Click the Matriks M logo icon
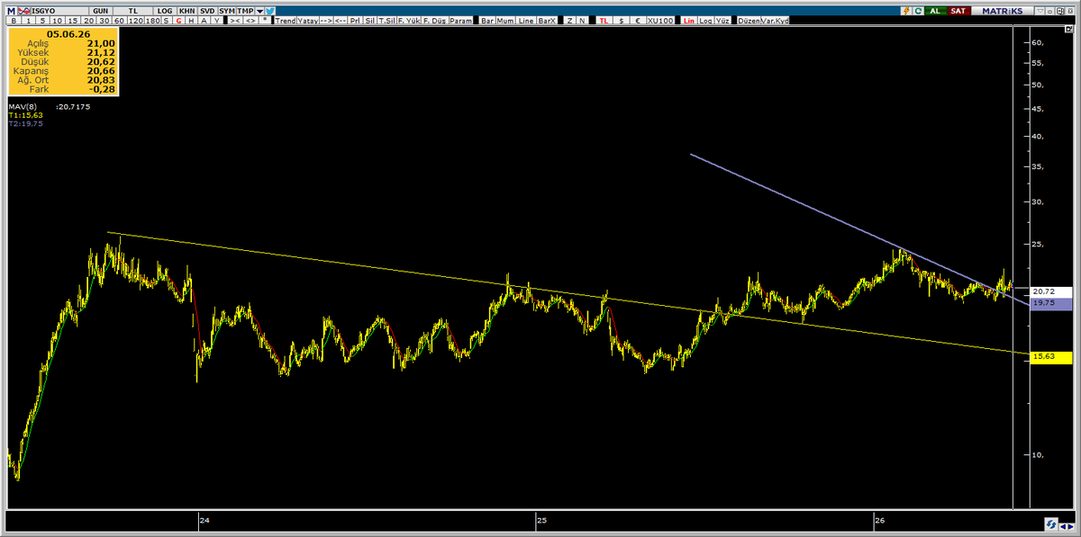 click(12, 11)
